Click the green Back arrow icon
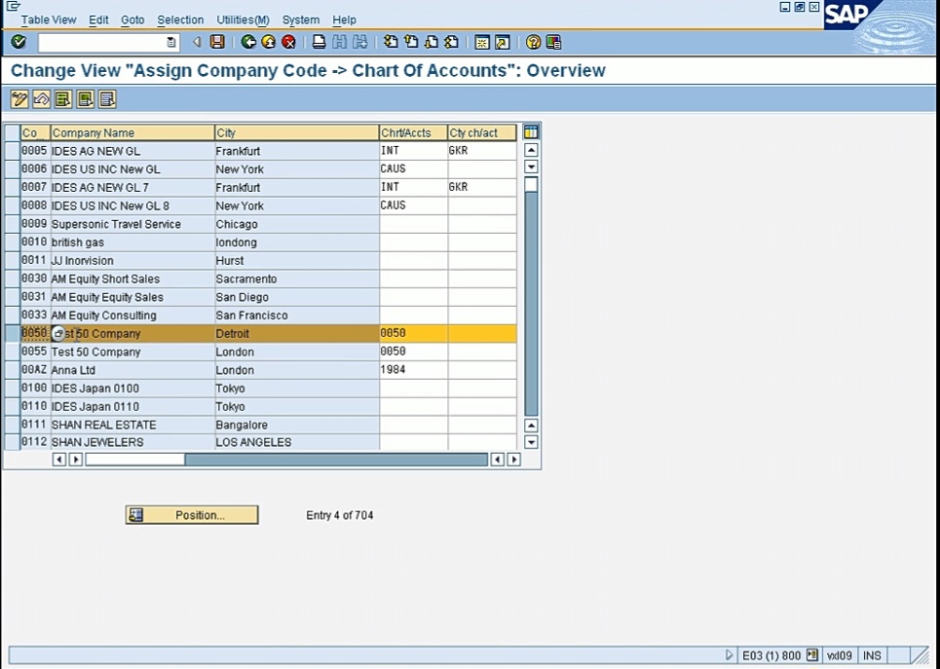 [x=248, y=42]
